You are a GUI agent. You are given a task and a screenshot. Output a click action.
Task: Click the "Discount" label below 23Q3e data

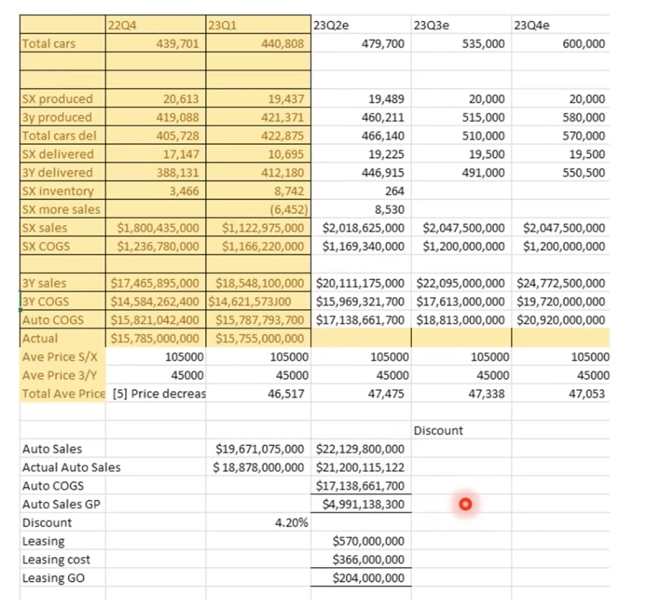[x=439, y=431]
